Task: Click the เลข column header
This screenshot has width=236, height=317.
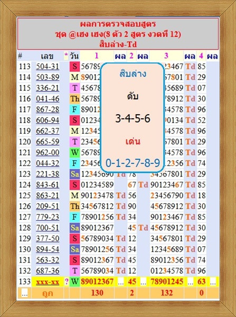Action: (x=48, y=56)
